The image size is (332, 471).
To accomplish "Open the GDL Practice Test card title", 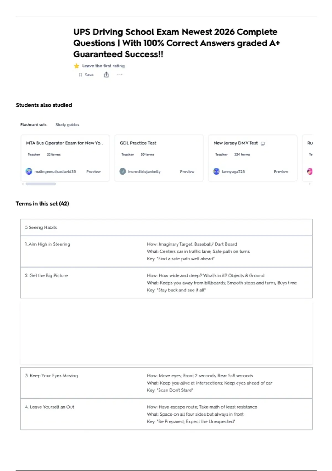I will (138, 143).
